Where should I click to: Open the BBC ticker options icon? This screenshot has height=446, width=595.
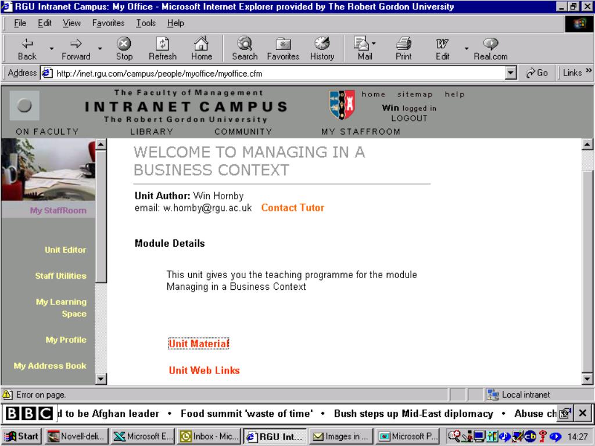565,413
